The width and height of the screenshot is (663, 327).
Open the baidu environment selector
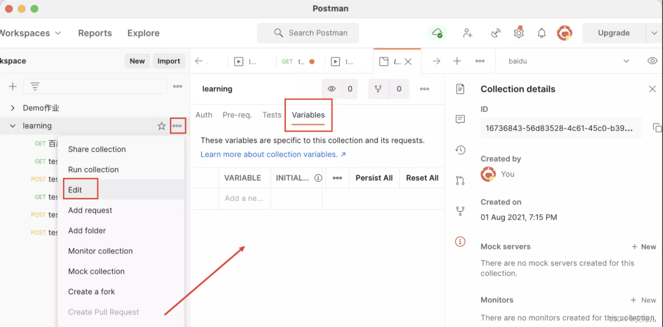tap(569, 61)
